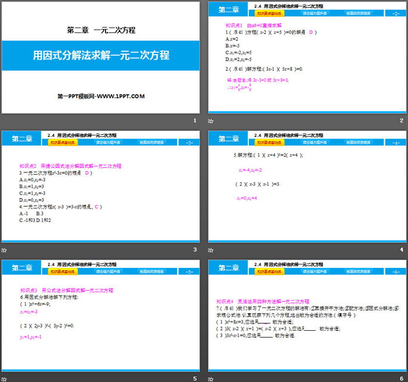Click page marker -3- in slide 3 header
This screenshot has width=408, height=382.
pyautogui.click(x=189, y=142)
